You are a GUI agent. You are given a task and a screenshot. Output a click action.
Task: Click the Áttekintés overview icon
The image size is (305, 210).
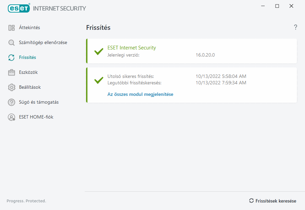pos(12,28)
